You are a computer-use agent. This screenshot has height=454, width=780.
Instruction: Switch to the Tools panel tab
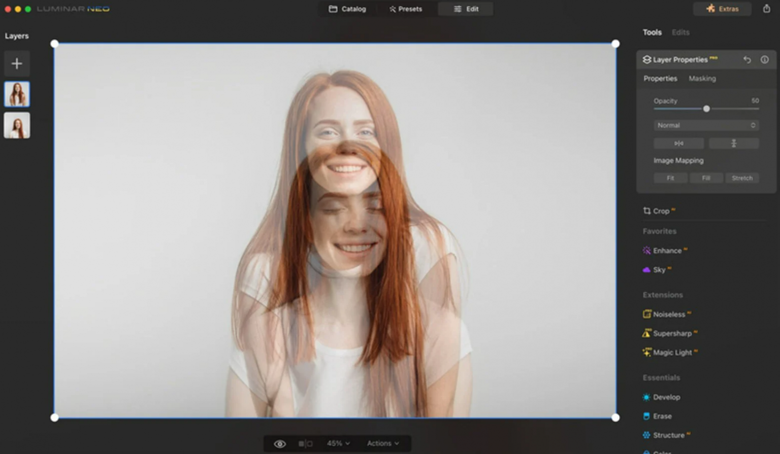pos(652,32)
